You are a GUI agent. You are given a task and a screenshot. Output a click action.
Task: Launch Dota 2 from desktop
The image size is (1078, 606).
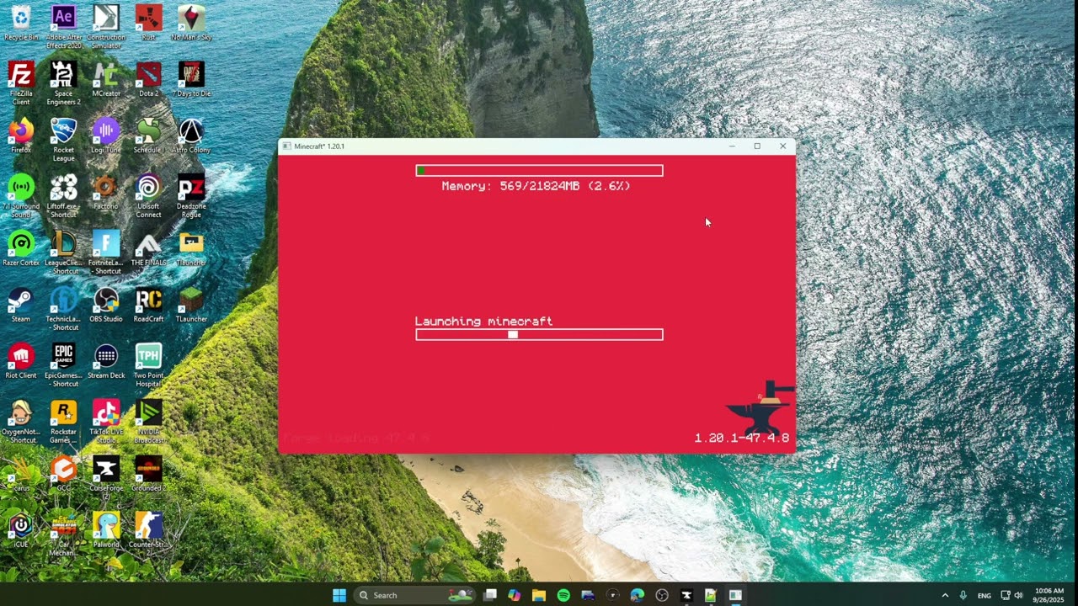point(148,79)
